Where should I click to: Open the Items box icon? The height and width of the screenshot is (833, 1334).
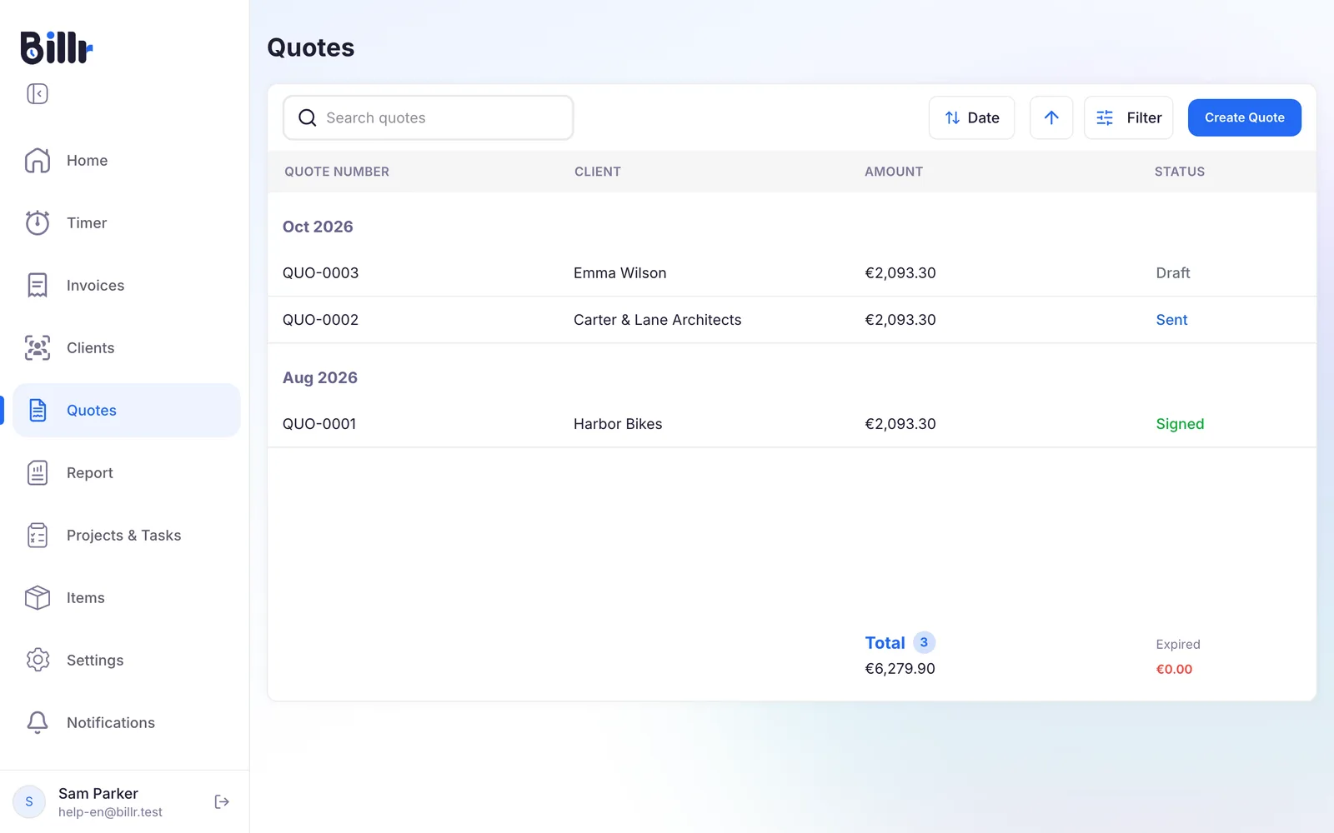(x=38, y=597)
